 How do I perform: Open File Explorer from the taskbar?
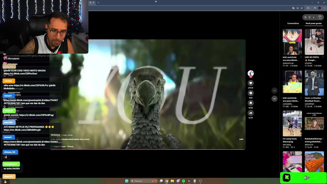tap(172, 181)
